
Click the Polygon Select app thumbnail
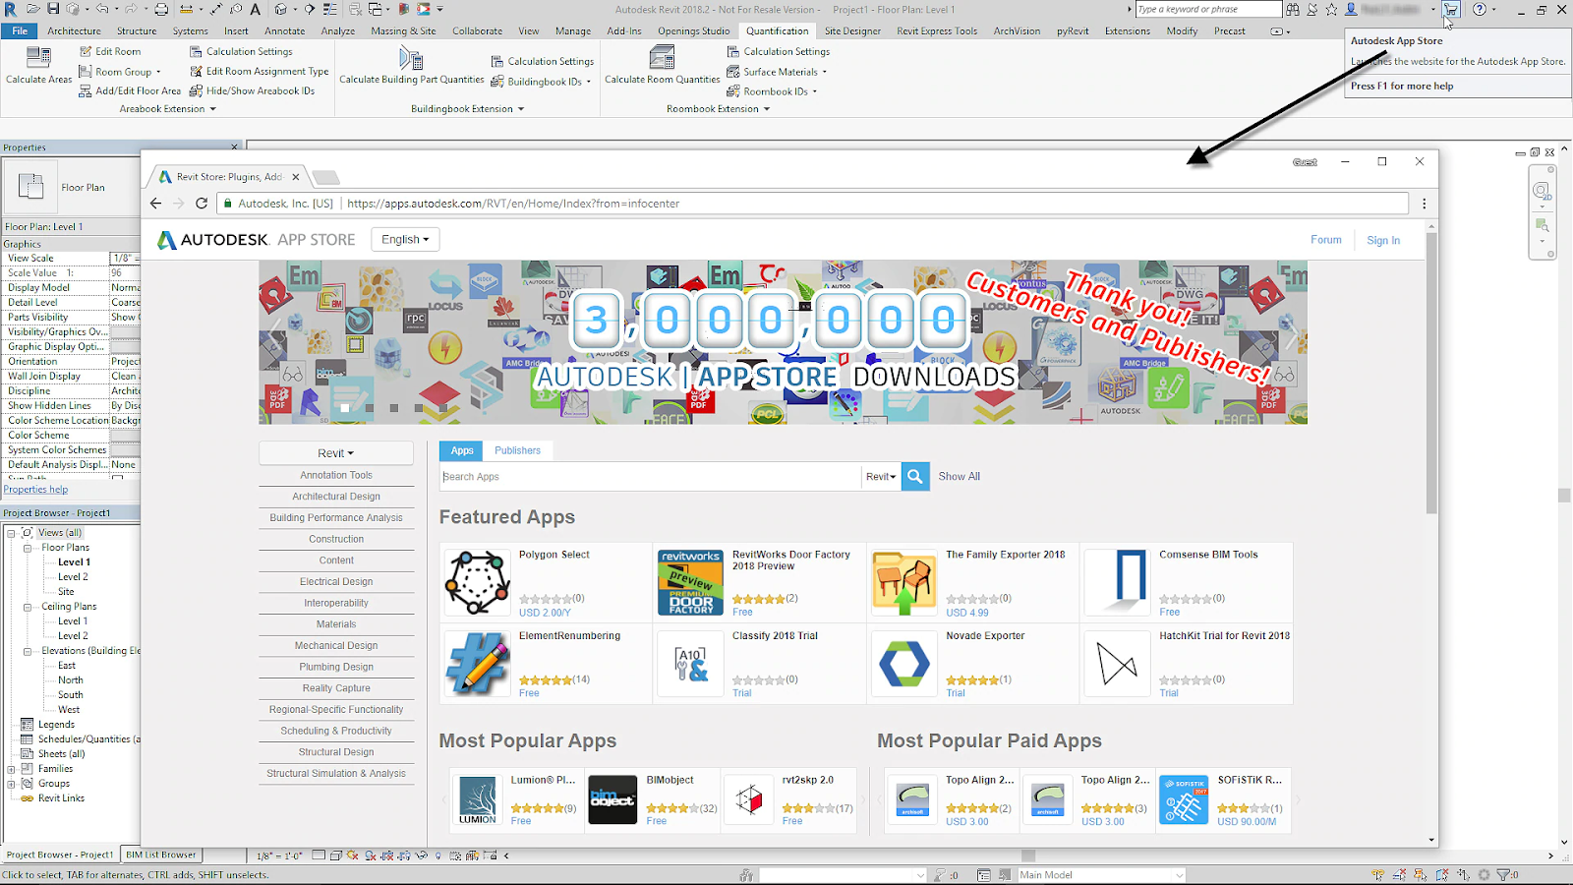pyautogui.click(x=478, y=582)
